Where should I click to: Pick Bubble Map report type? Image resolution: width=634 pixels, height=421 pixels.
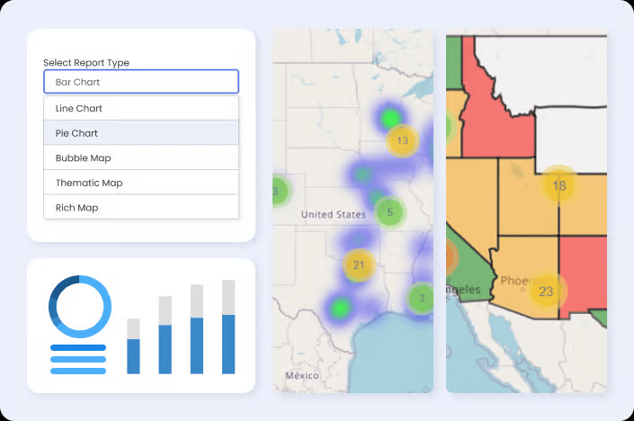pyautogui.click(x=141, y=158)
